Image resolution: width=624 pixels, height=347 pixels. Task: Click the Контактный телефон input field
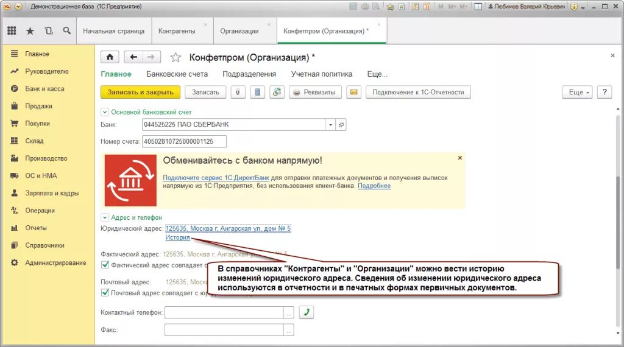pyautogui.click(x=224, y=313)
